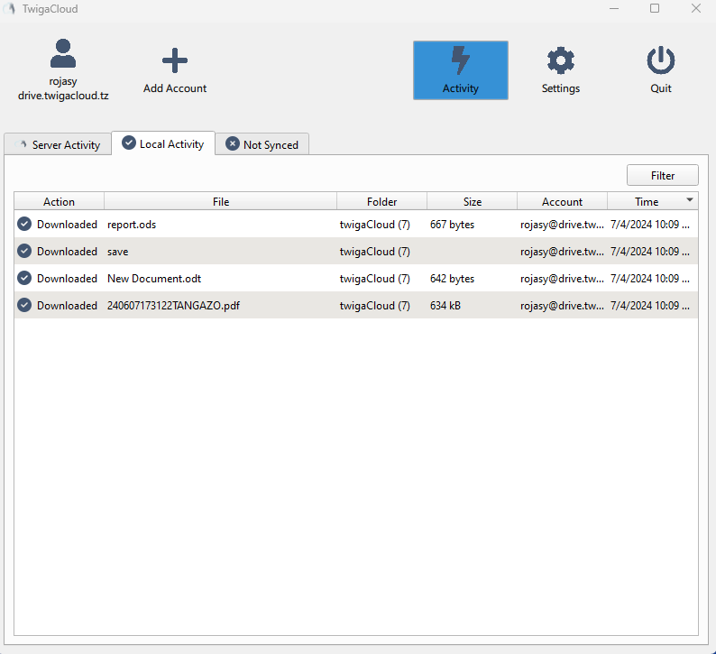
Task: Quit TwigaCloud using the power icon
Action: [x=660, y=60]
